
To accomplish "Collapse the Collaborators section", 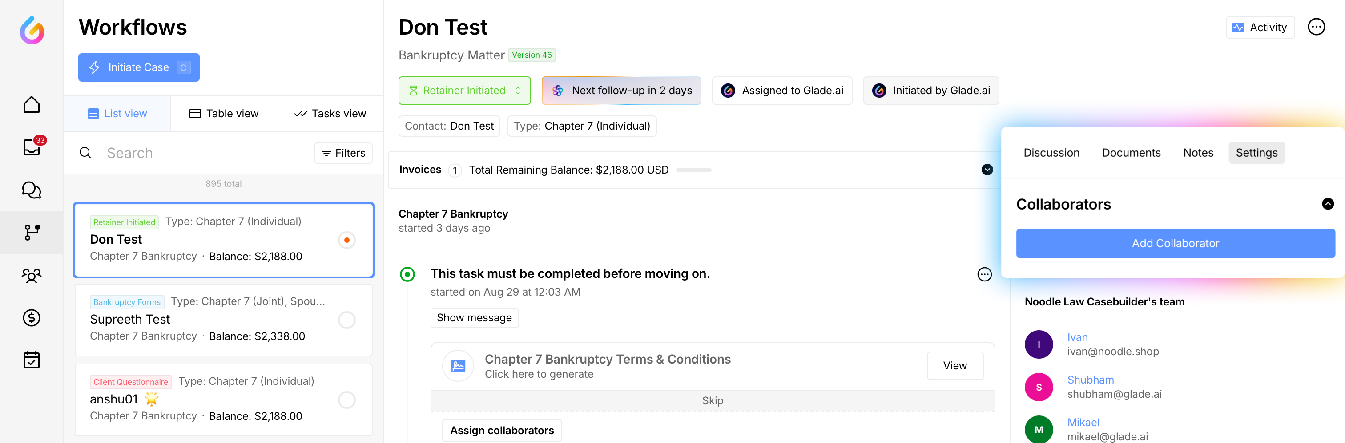I will (1327, 204).
